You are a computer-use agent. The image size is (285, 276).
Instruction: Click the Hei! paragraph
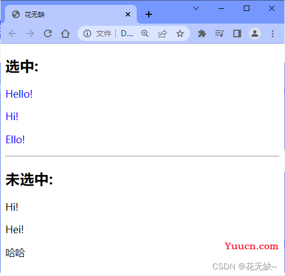pyautogui.click(x=15, y=229)
